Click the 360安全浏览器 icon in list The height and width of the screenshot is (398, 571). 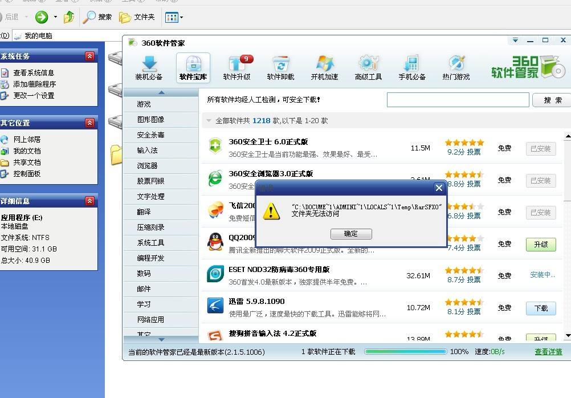click(215, 178)
